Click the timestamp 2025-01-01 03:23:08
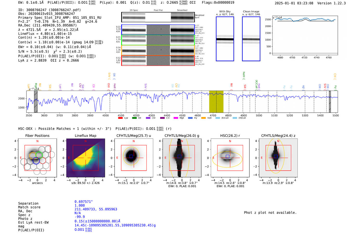 294,3
